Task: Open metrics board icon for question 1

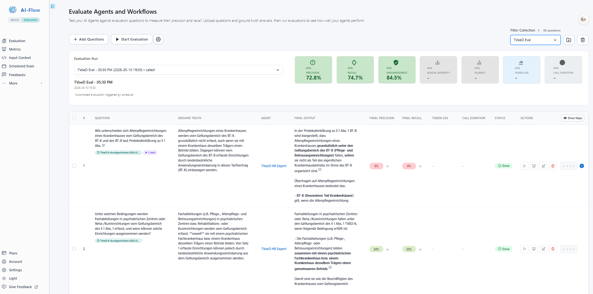Action: click(x=534, y=166)
